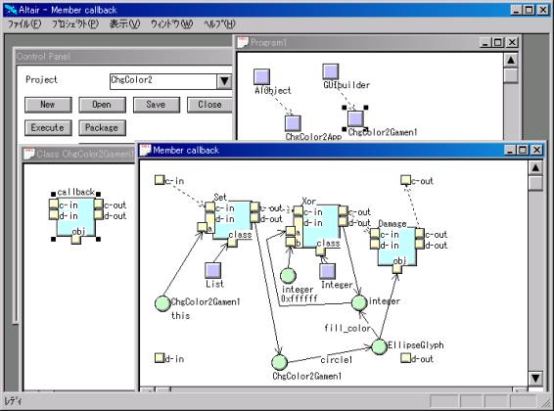The width and height of the screenshot is (554, 411).
Task: Select the GUIbuilder class node icon
Action: pyautogui.click(x=331, y=71)
